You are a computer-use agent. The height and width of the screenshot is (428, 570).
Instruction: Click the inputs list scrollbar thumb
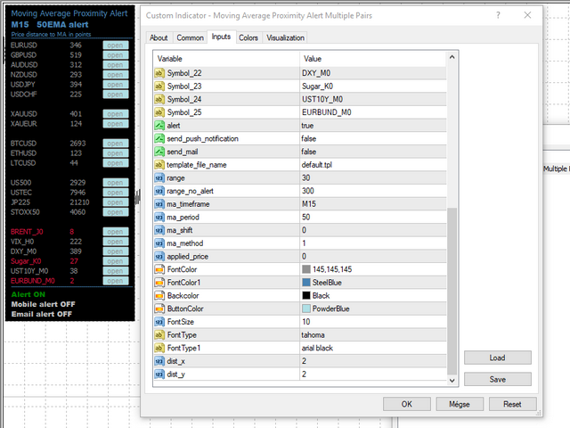pyautogui.click(x=452, y=292)
